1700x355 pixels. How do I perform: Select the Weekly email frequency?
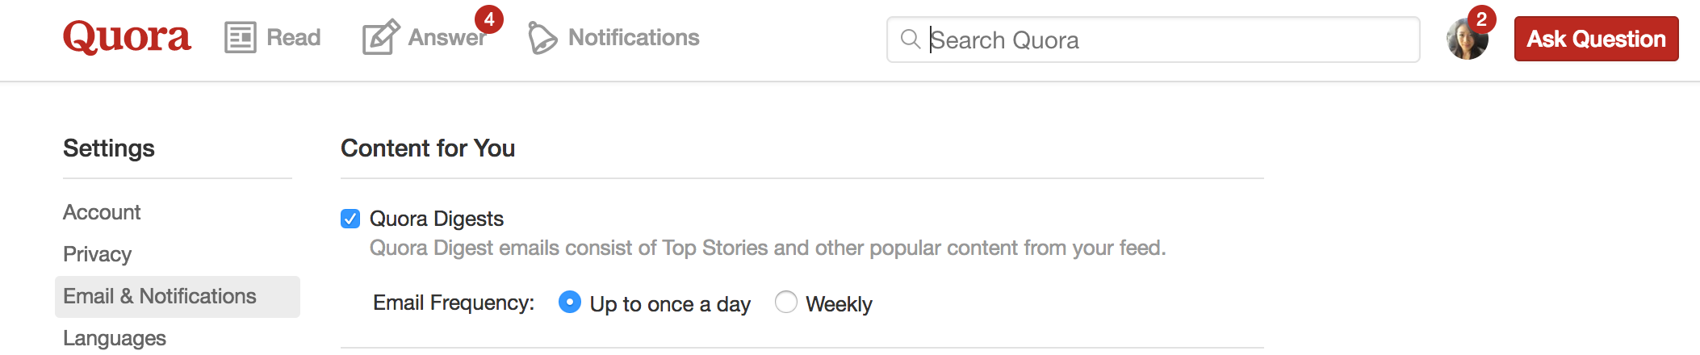tap(786, 303)
